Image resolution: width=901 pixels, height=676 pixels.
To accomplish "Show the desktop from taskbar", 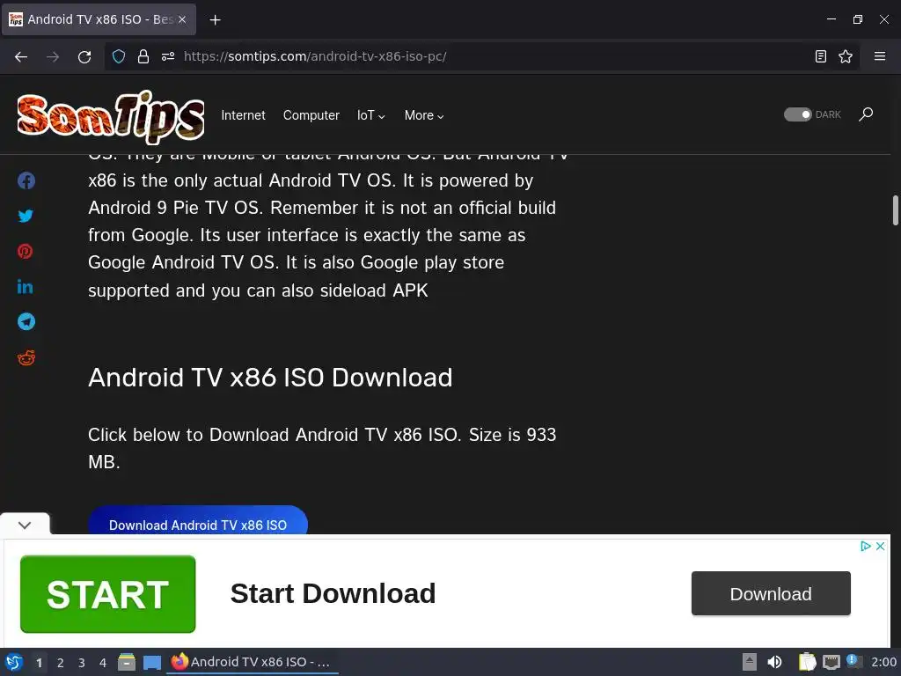I will coord(151,662).
